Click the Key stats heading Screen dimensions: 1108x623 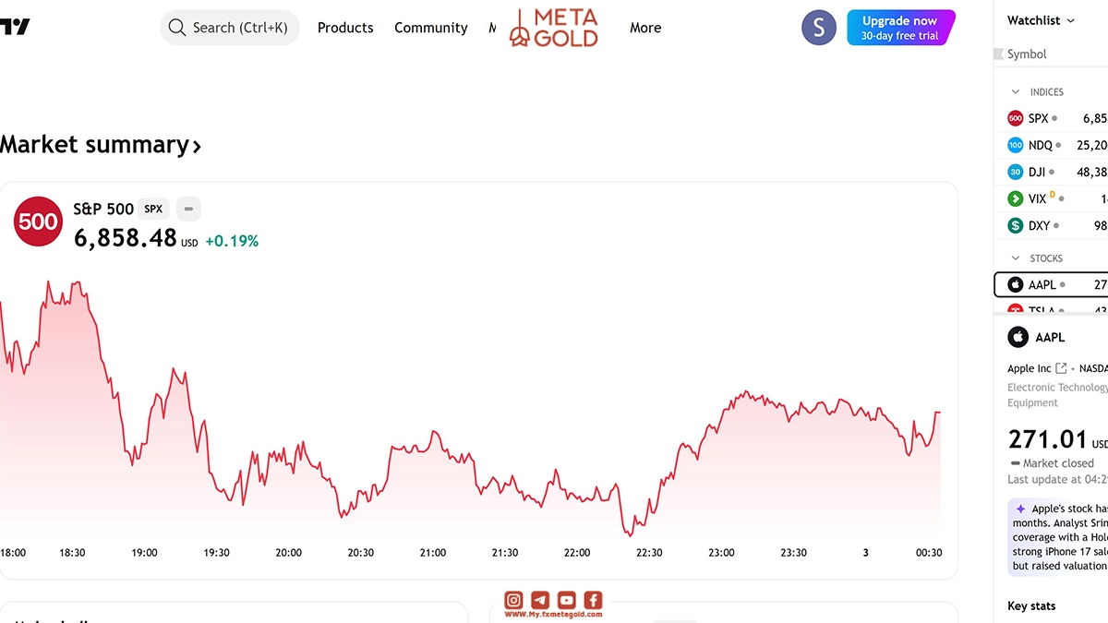click(1031, 605)
